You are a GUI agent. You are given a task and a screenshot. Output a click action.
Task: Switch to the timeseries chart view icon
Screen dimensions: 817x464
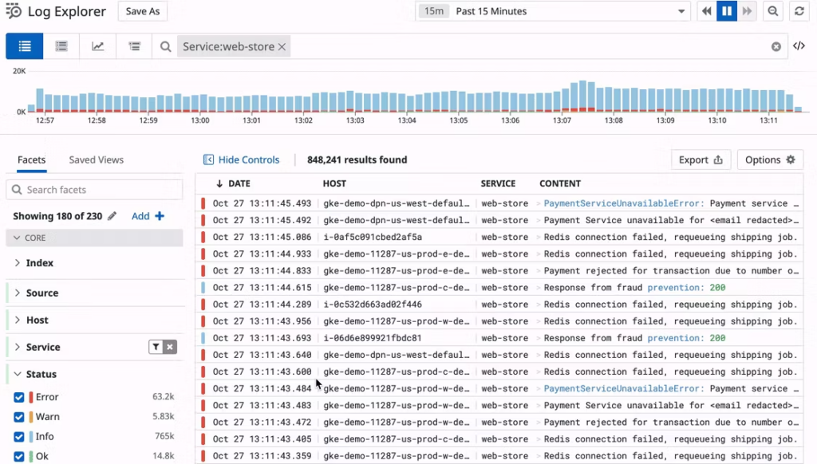[97, 46]
